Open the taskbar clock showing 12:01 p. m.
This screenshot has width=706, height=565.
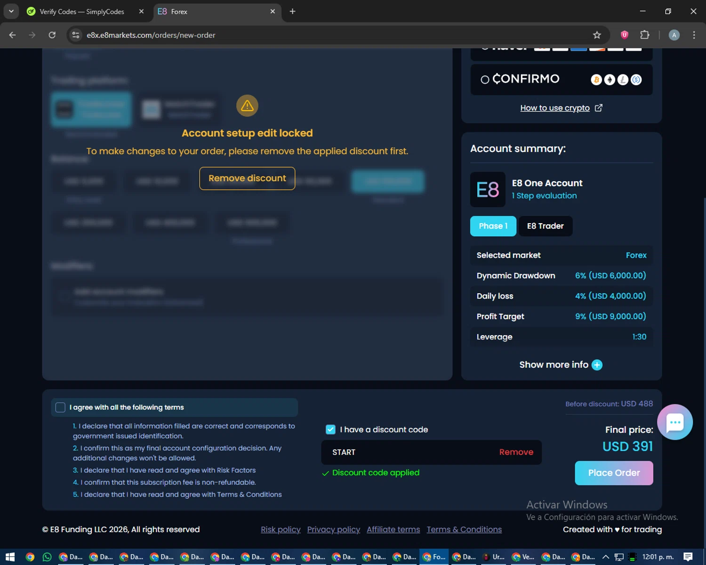tap(658, 557)
